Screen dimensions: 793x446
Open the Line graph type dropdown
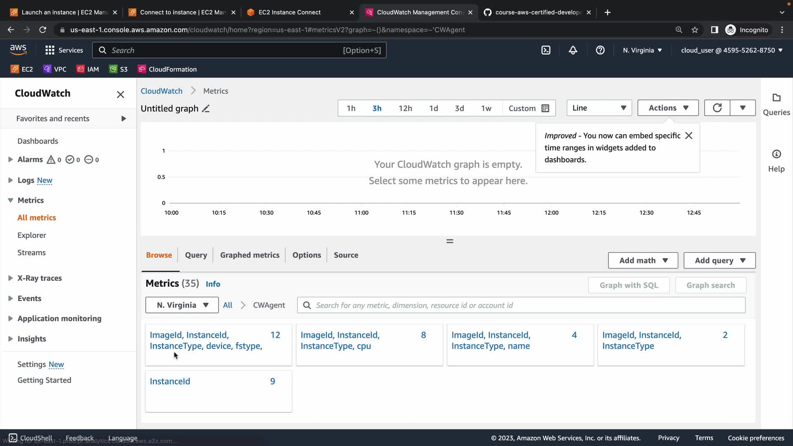599,108
